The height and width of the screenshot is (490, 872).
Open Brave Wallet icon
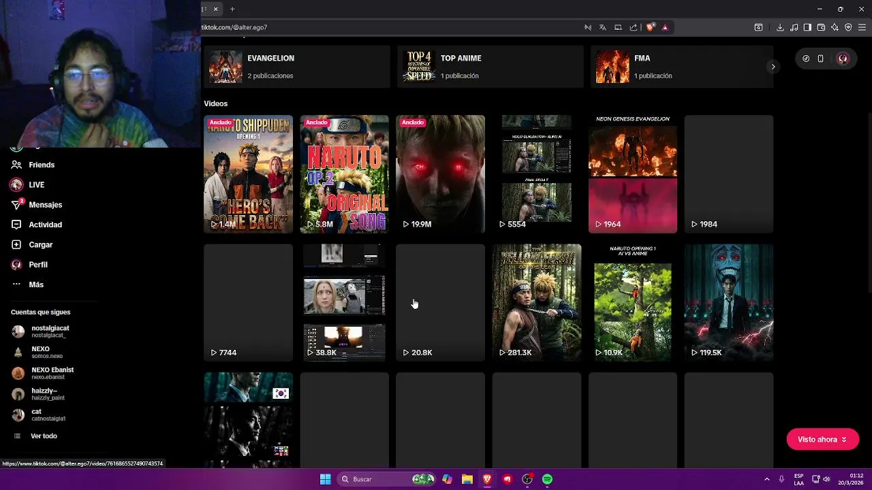point(821,27)
